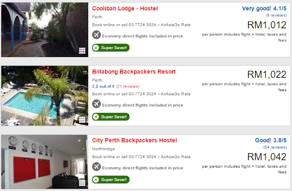This screenshot has height=191, width=292.
Task: View Good 3.8/5 rating
Action: 271,140
